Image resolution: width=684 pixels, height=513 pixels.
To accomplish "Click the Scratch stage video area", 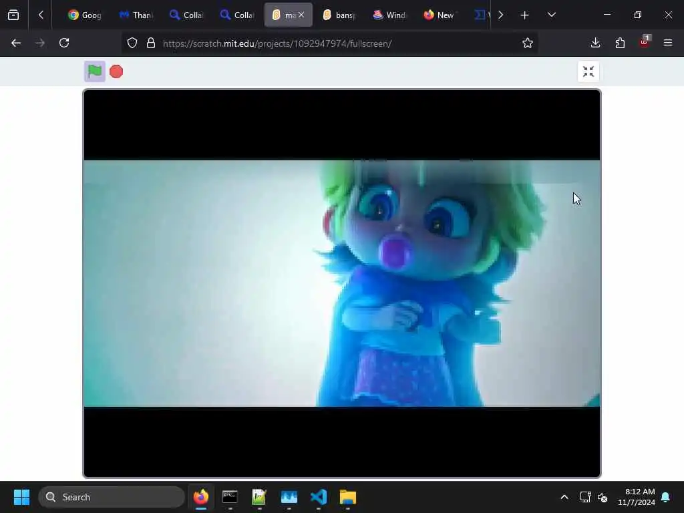I will [x=342, y=283].
